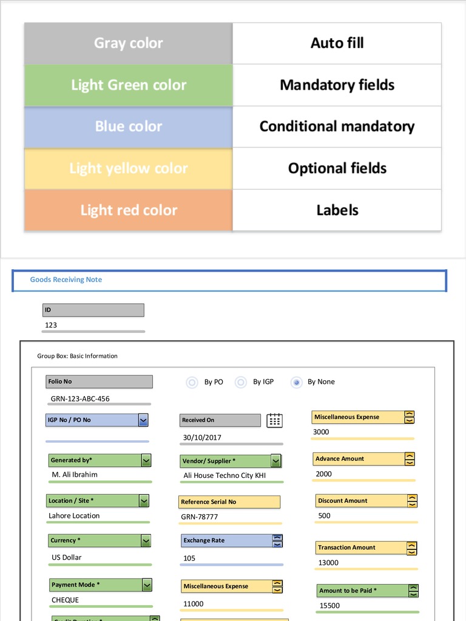Click the Amount to be Paid spinner
Screen dimensions: 466x621
(413, 591)
